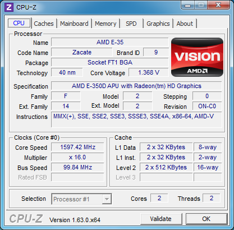The image size is (234, 230).
Task: Click the Version 1.63.0.x64 text
Action: click(x=75, y=220)
